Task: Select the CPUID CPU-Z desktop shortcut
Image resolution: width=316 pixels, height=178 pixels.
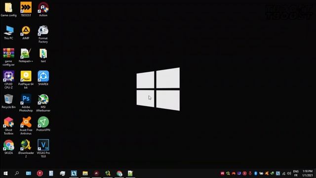Action: point(8,80)
